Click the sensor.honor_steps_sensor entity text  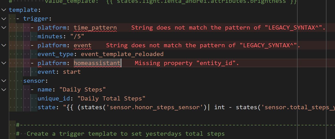coord(155,107)
